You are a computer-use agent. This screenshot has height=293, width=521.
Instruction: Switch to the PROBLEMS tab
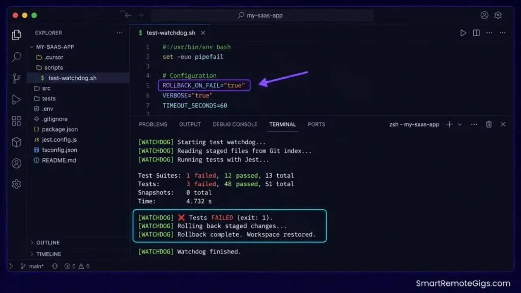click(153, 124)
